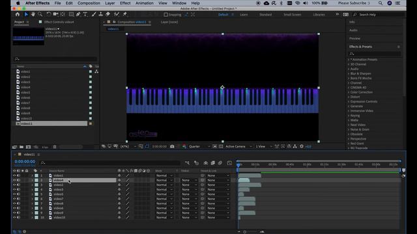This screenshot has width=417, height=234.
Task: Hide the video1 layer using its eye icon
Action: pyautogui.click(x=14, y=175)
